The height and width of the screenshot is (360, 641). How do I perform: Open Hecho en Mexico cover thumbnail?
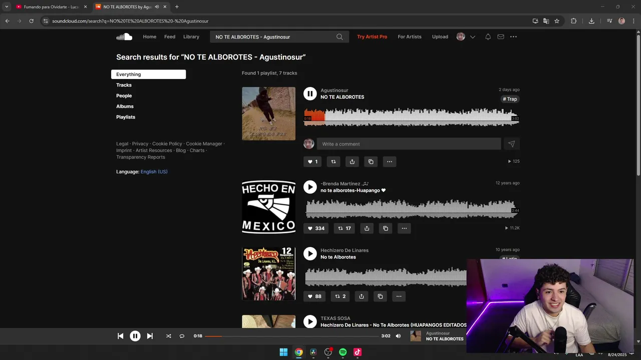click(268, 207)
